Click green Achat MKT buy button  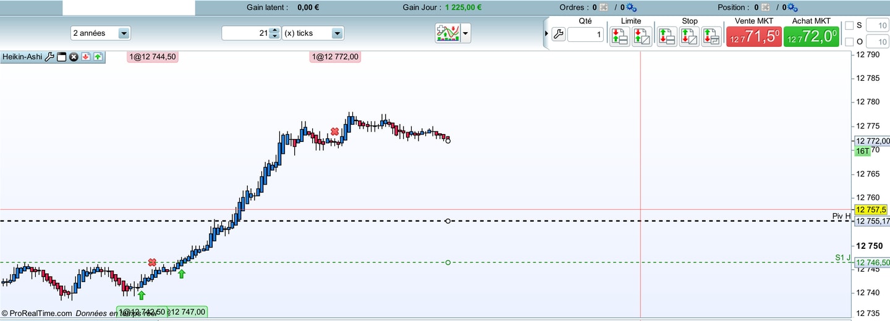(811, 36)
